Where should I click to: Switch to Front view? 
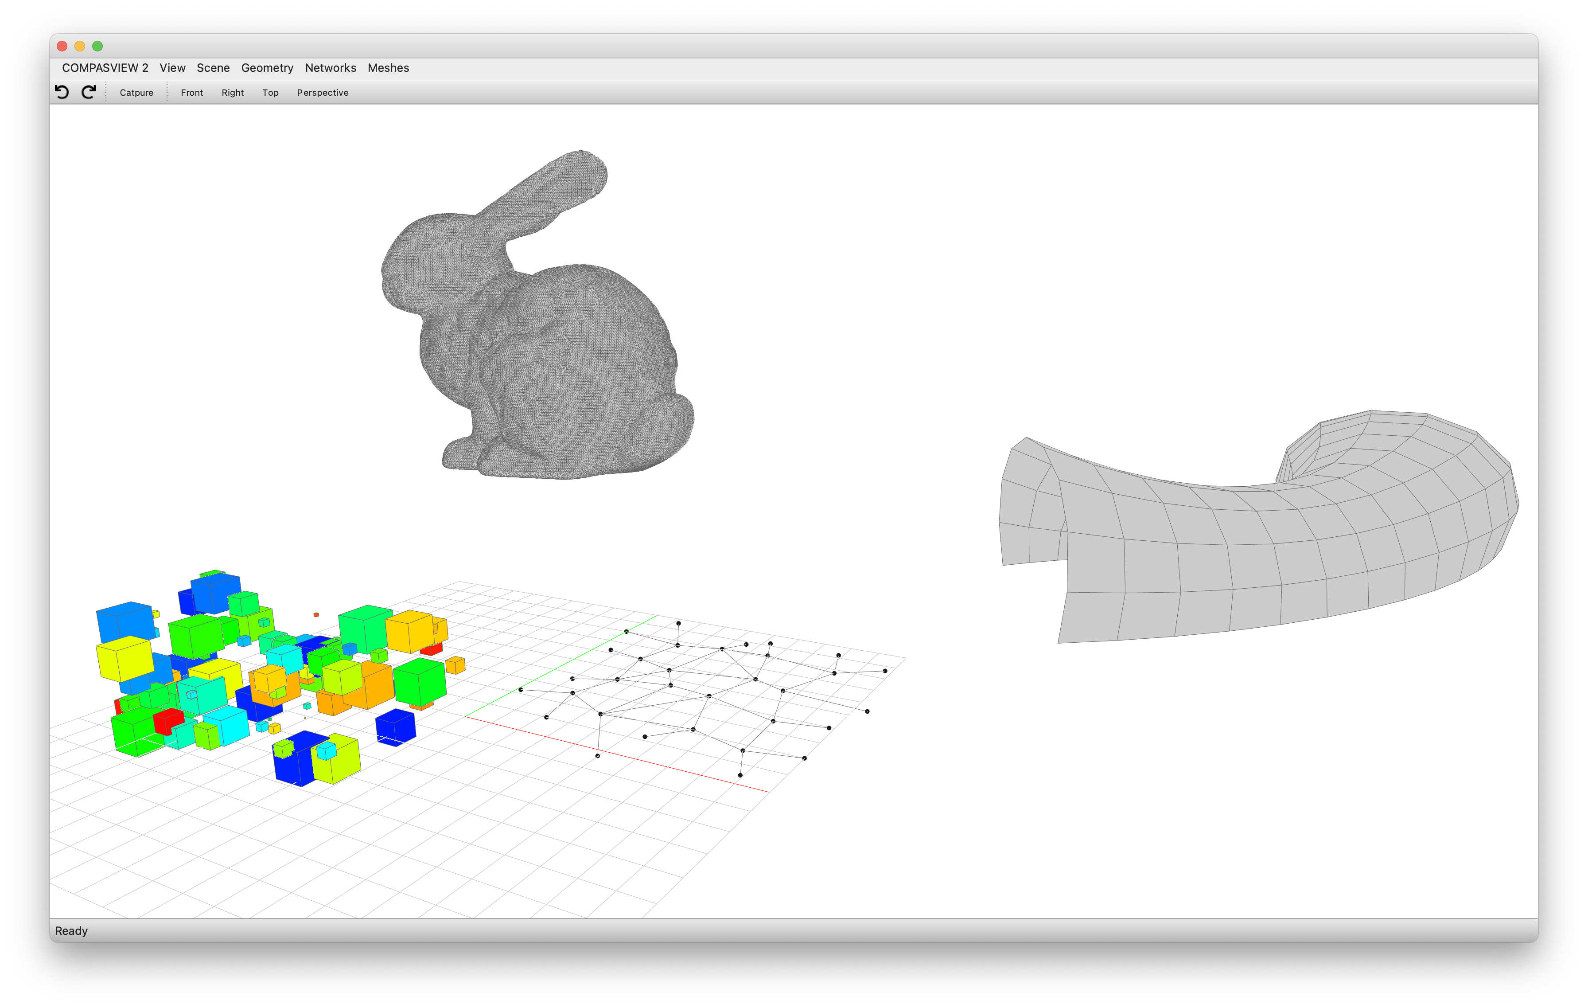192,92
